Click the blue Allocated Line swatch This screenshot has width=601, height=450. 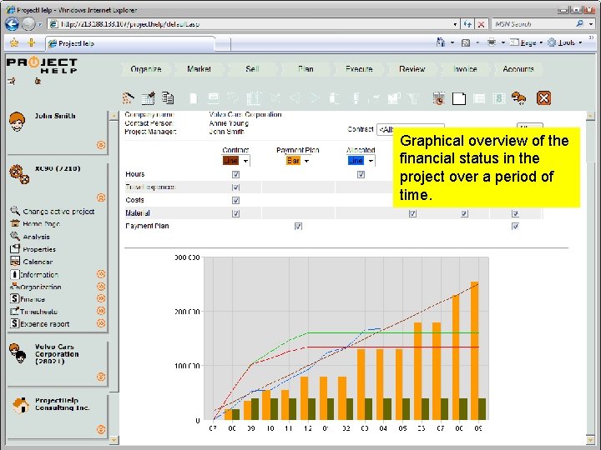point(356,161)
